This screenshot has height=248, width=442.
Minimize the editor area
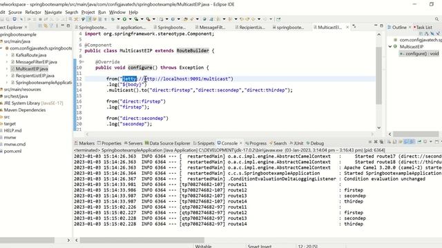coord(376,25)
